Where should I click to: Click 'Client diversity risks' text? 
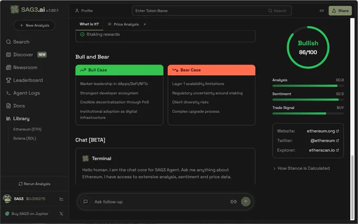pos(191,102)
